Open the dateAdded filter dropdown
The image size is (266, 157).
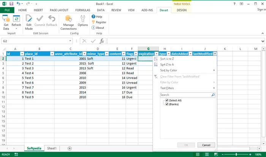click(190, 54)
